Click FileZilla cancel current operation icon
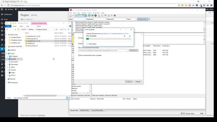217x122 pixels. [x=96, y=16]
